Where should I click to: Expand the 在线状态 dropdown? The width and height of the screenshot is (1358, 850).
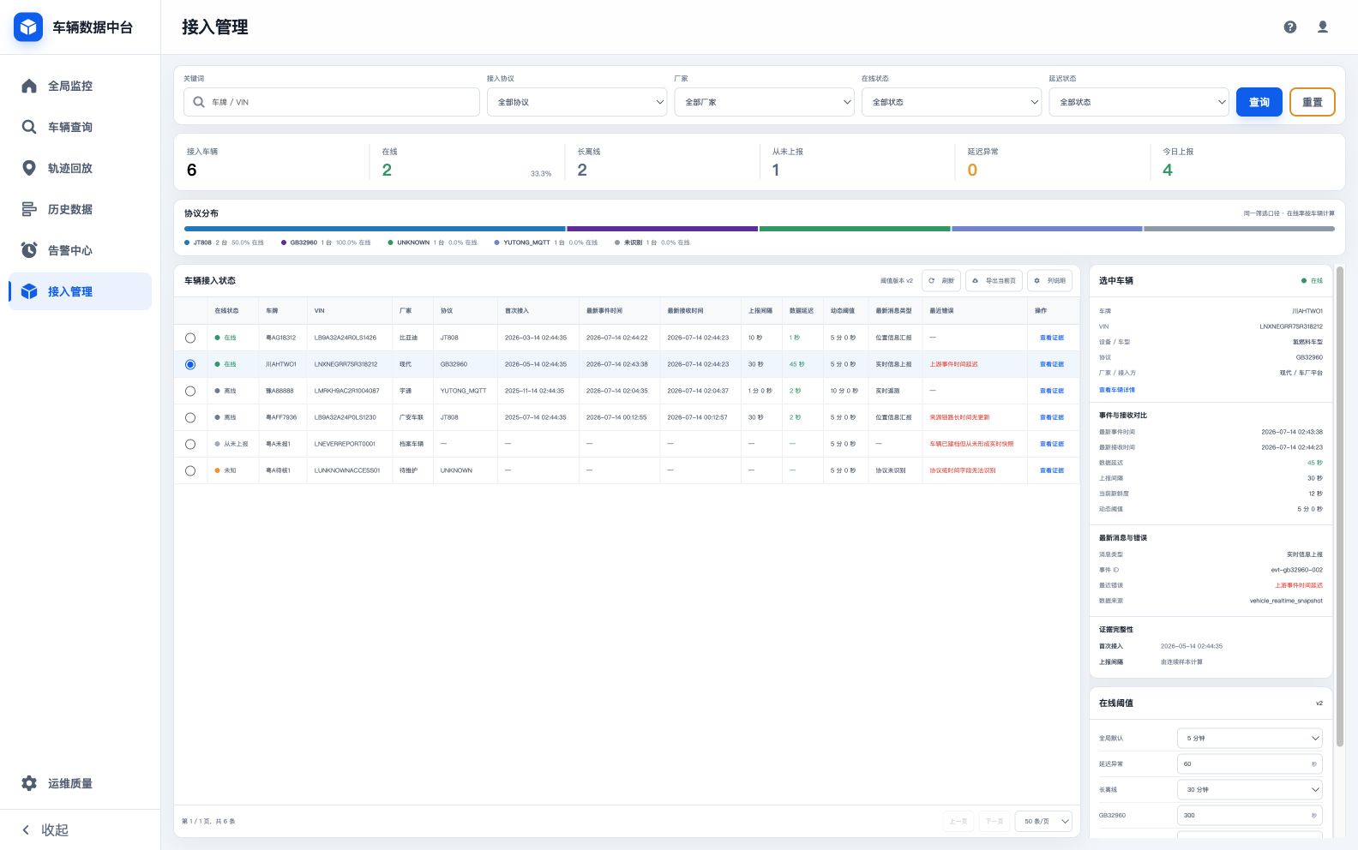click(952, 102)
